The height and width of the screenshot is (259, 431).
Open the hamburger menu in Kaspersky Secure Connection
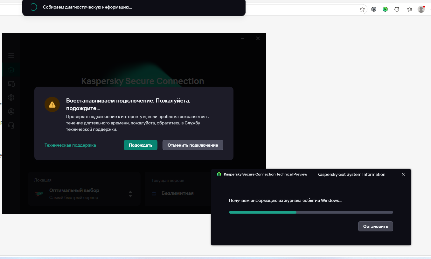pos(11,56)
